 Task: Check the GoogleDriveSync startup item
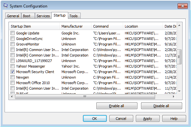point(12,39)
